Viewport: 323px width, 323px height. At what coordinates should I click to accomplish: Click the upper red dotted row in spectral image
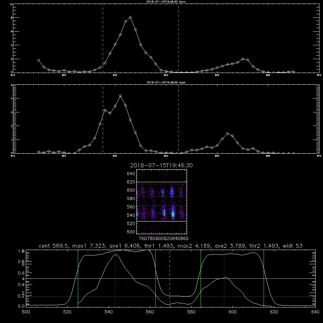pyautogui.click(x=161, y=192)
